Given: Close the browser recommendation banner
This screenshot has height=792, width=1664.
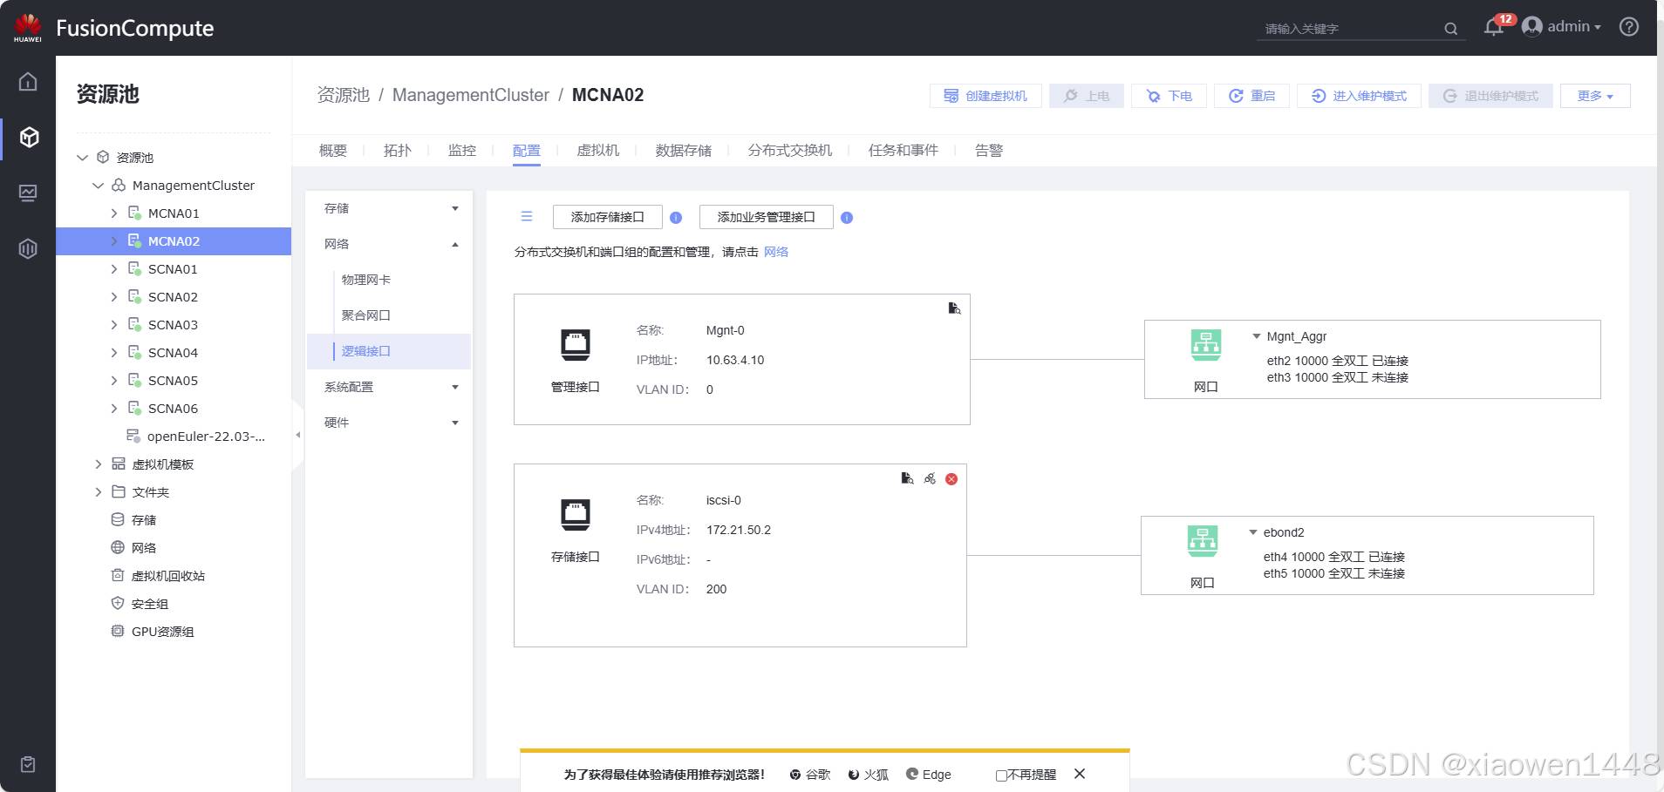Looking at the screenshot, I should coord(1080,774).
